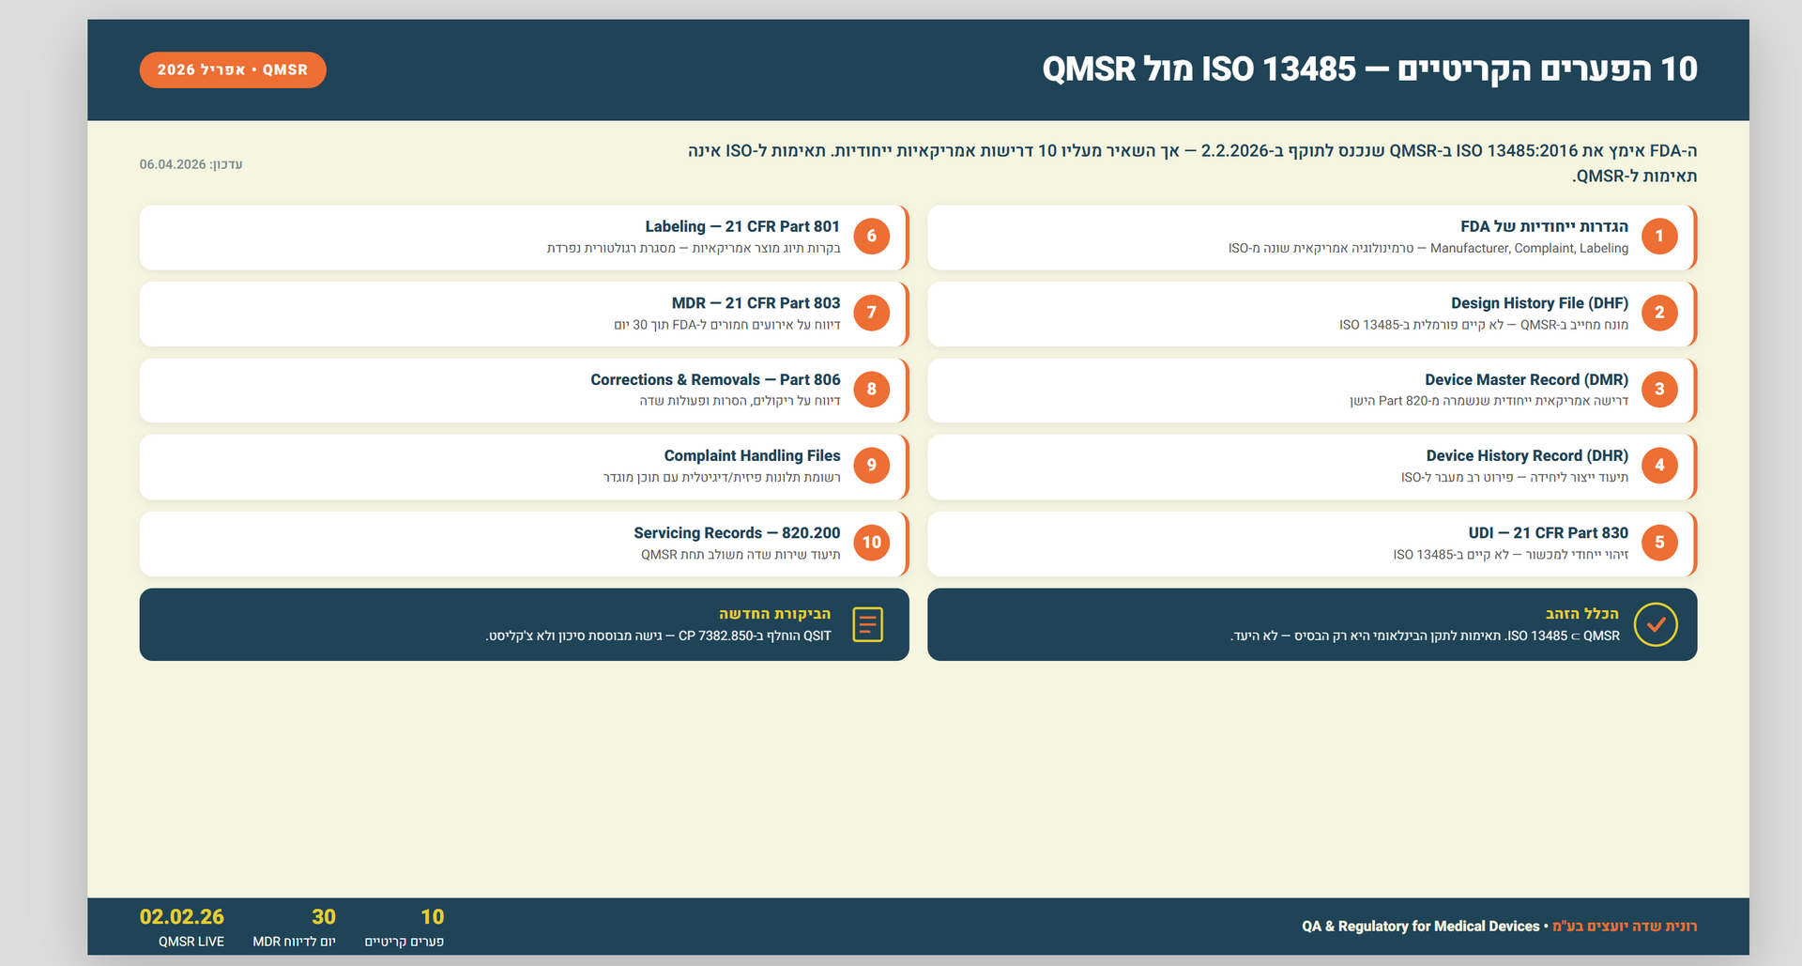Viewport: 1802px width, 966px height.
Task: Open the QMSR LIVE tab in the footer
Action: [x=191, y=925]
